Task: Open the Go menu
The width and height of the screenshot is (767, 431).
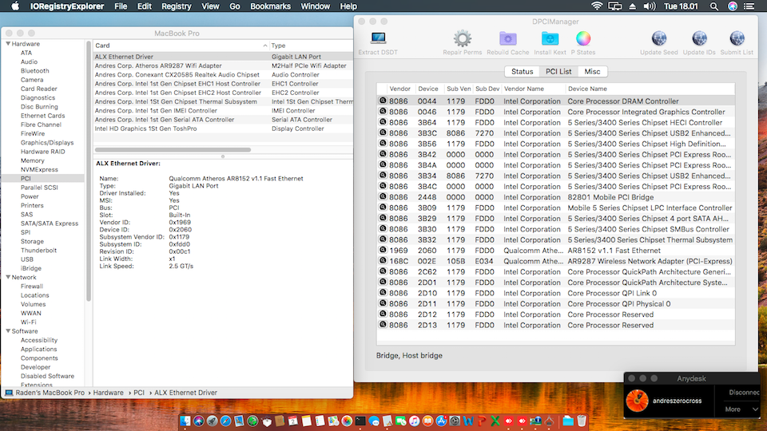Action: 235,6
